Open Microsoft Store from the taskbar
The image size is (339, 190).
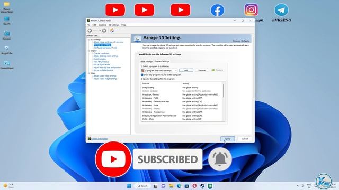click(186, 186)
